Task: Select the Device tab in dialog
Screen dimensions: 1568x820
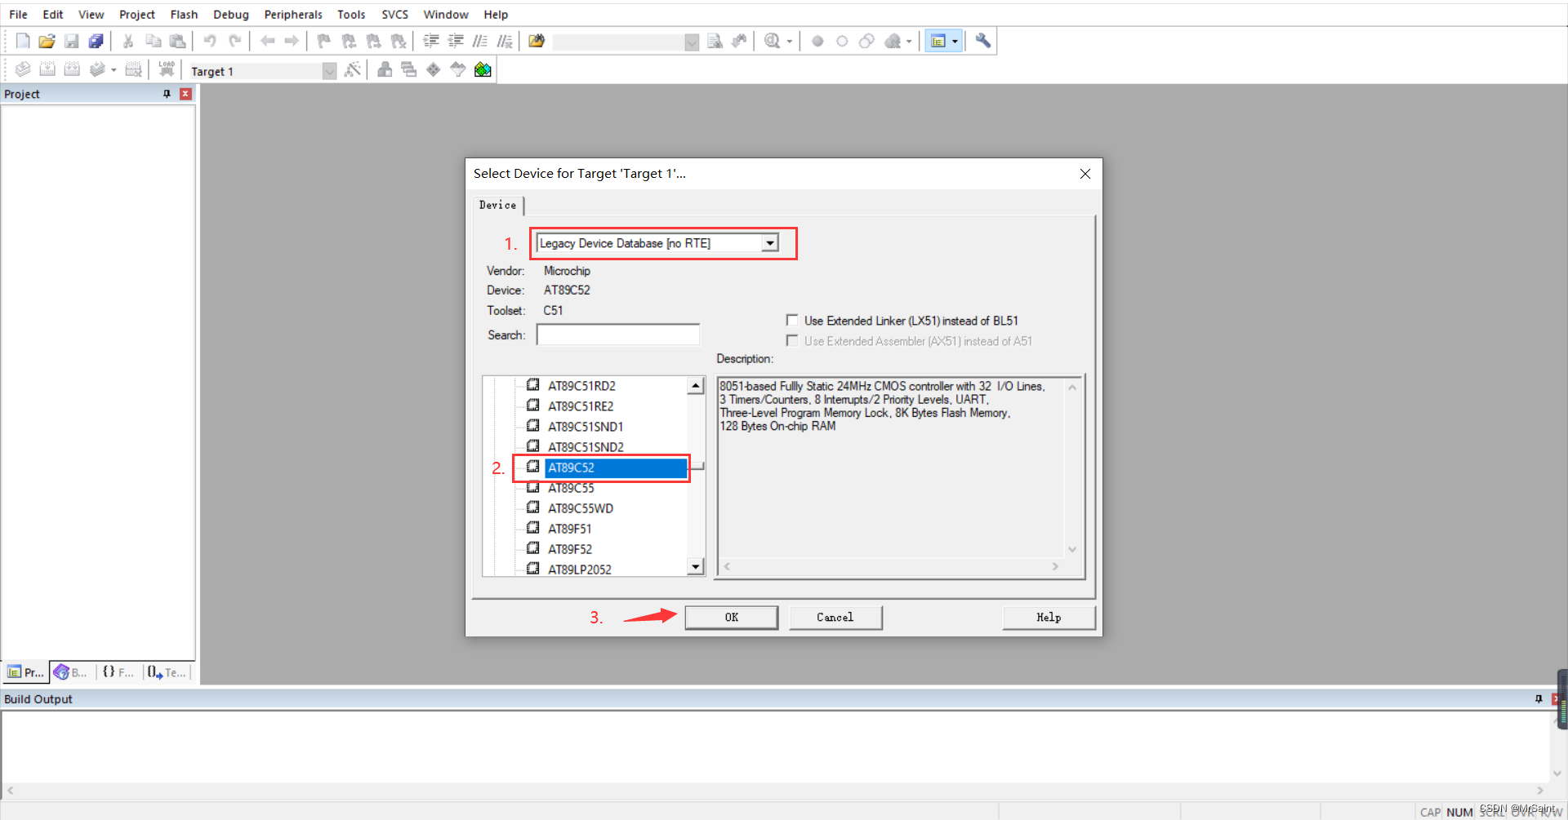Action: [x=497, y=205]
